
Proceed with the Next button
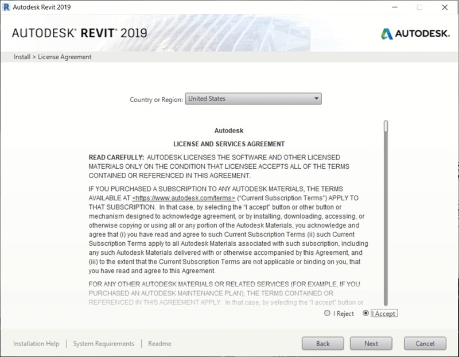point(371,343)
